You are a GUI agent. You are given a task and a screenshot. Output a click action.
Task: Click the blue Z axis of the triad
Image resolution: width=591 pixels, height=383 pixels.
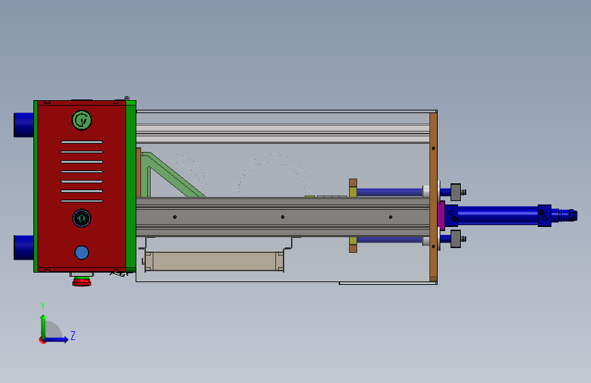pos(57,339)
